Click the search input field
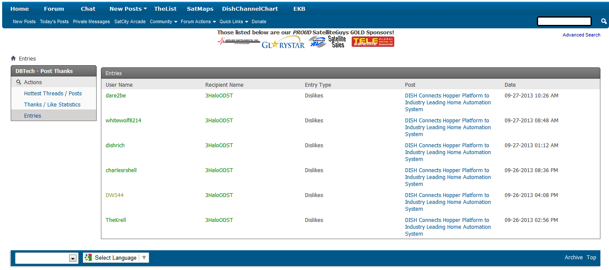Image resolution: width=609 pixels, height=270 pixels. click(564, 21)
